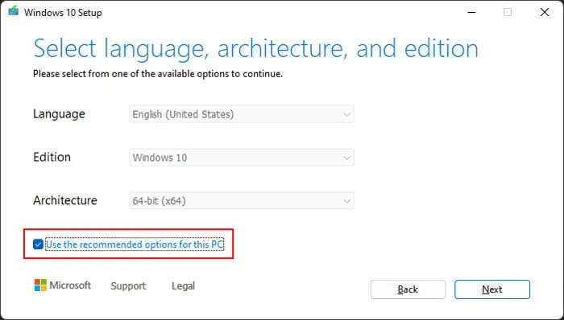Open the Legal link
This screenshot has width=564, height=320.
[184, 286]
